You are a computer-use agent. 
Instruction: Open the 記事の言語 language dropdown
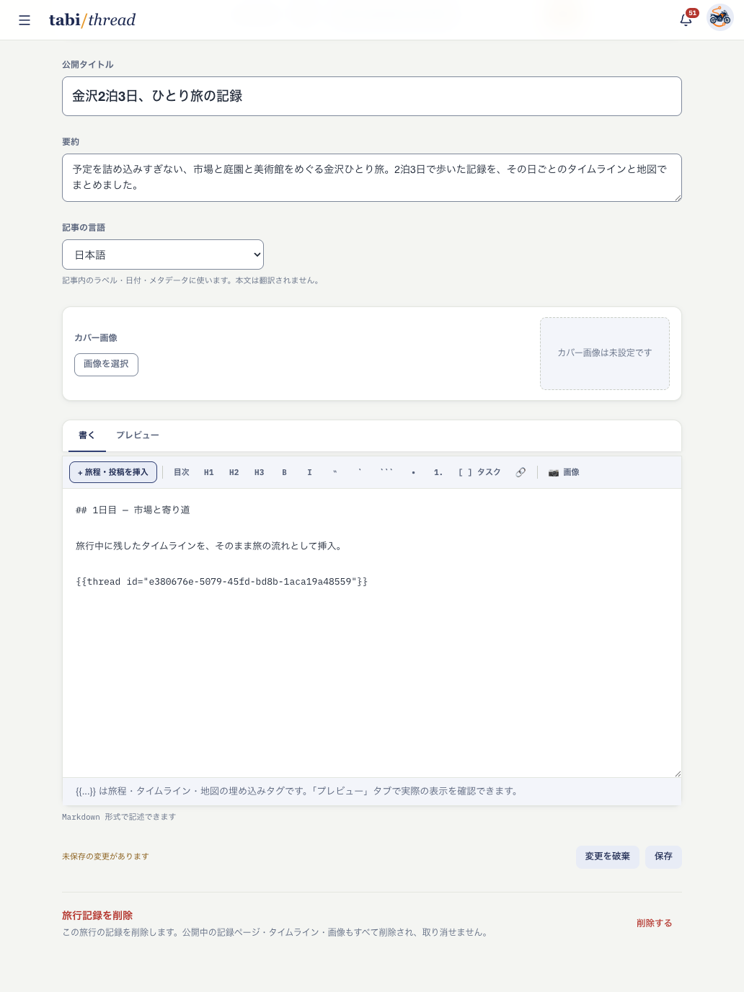point(163,254)
